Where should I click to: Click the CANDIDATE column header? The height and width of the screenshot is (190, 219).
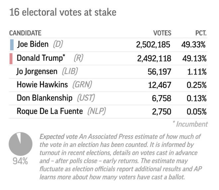tap(25, 33)
